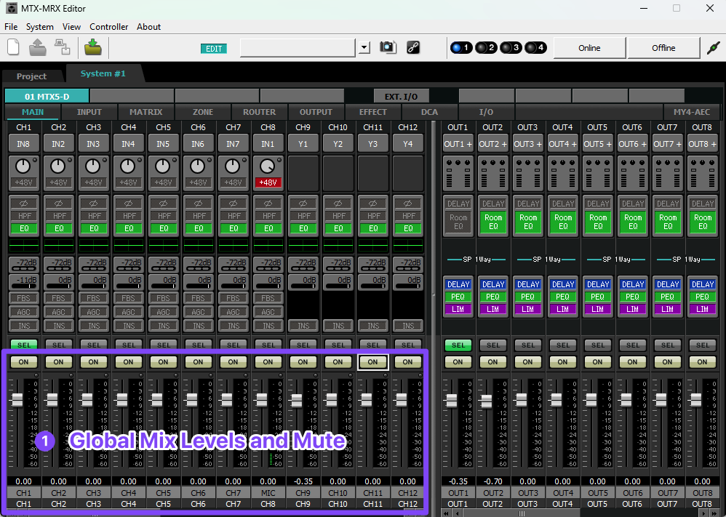Screen dimensions: 726x517
Task: Mute CH1 with its ON button
Action: coord(23,362)
